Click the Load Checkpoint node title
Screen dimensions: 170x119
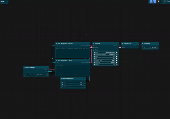[x=30, y=67]
